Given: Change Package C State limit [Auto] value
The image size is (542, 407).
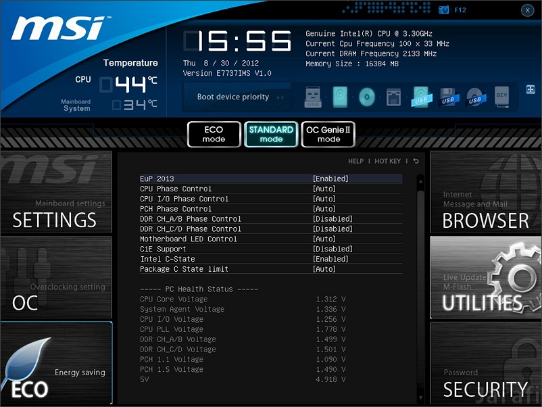Looking at the screenshot, I should [324, 269].
